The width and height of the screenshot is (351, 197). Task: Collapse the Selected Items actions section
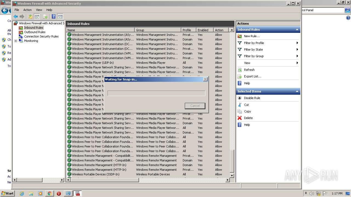pos(297,91)
